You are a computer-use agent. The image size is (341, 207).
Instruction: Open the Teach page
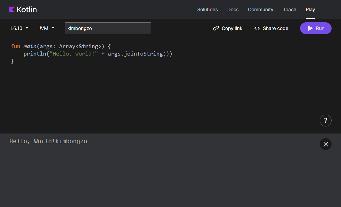click(x=289, y=9)
